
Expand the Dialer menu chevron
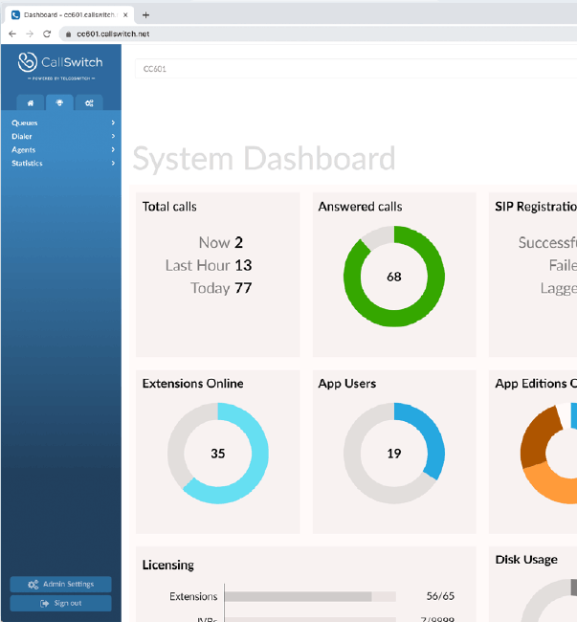[113, 136]
